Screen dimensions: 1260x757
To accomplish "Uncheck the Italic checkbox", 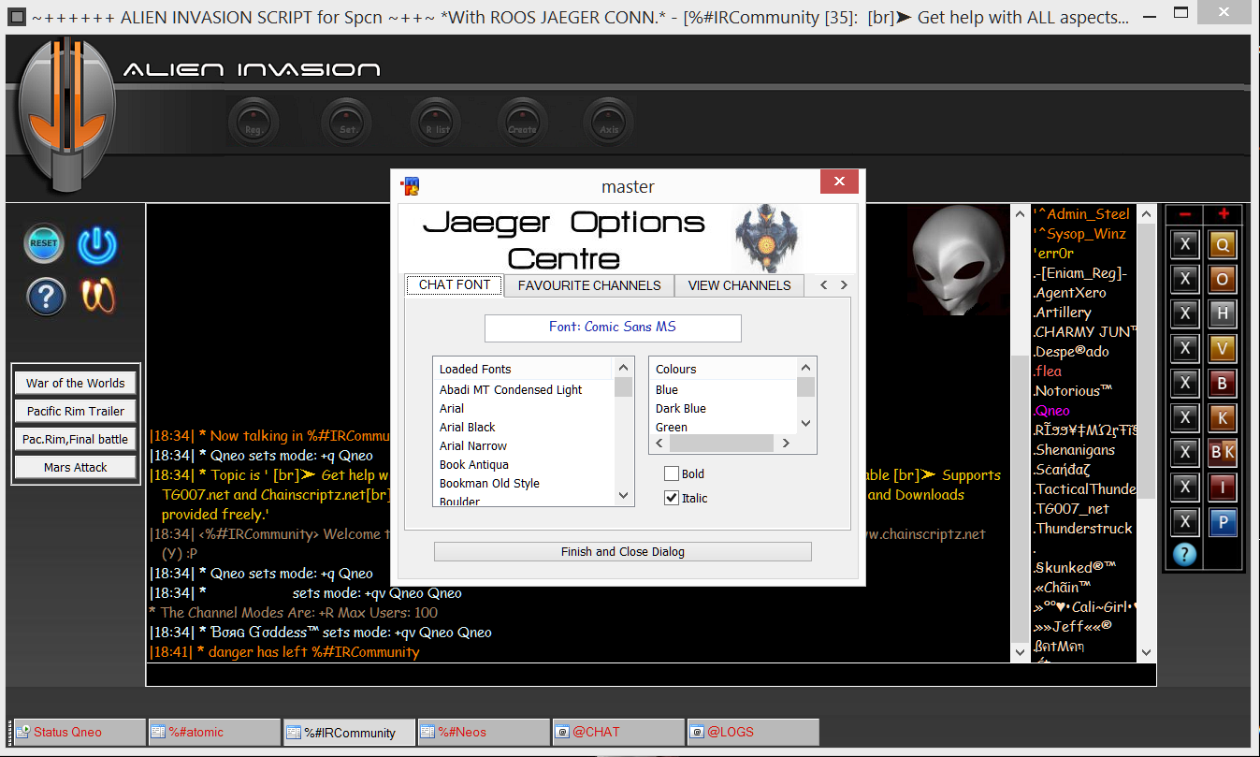I will tap(672, 498).
